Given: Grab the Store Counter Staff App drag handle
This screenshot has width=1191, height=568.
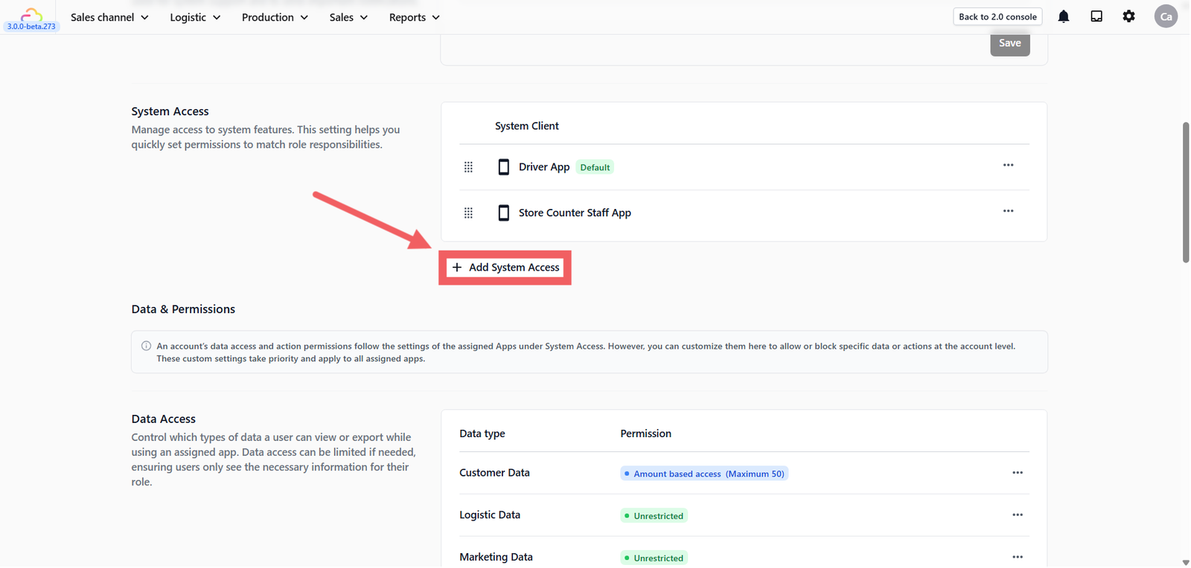Looking at the screenshot, I should tap(468, 213).
